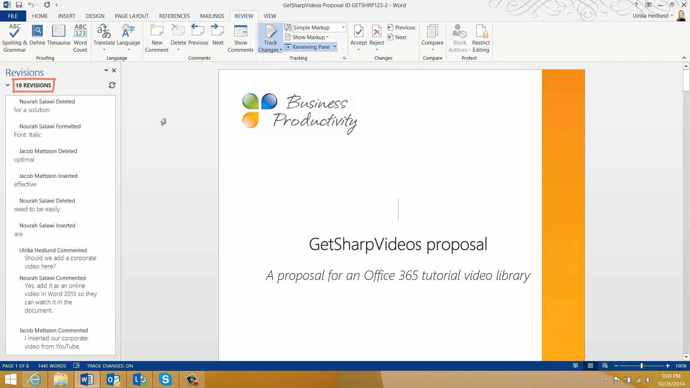The height and width of the screenshot is (388, 690).
Task: Toggle the Reviewing Pane
Action: [x=307, y=47]
